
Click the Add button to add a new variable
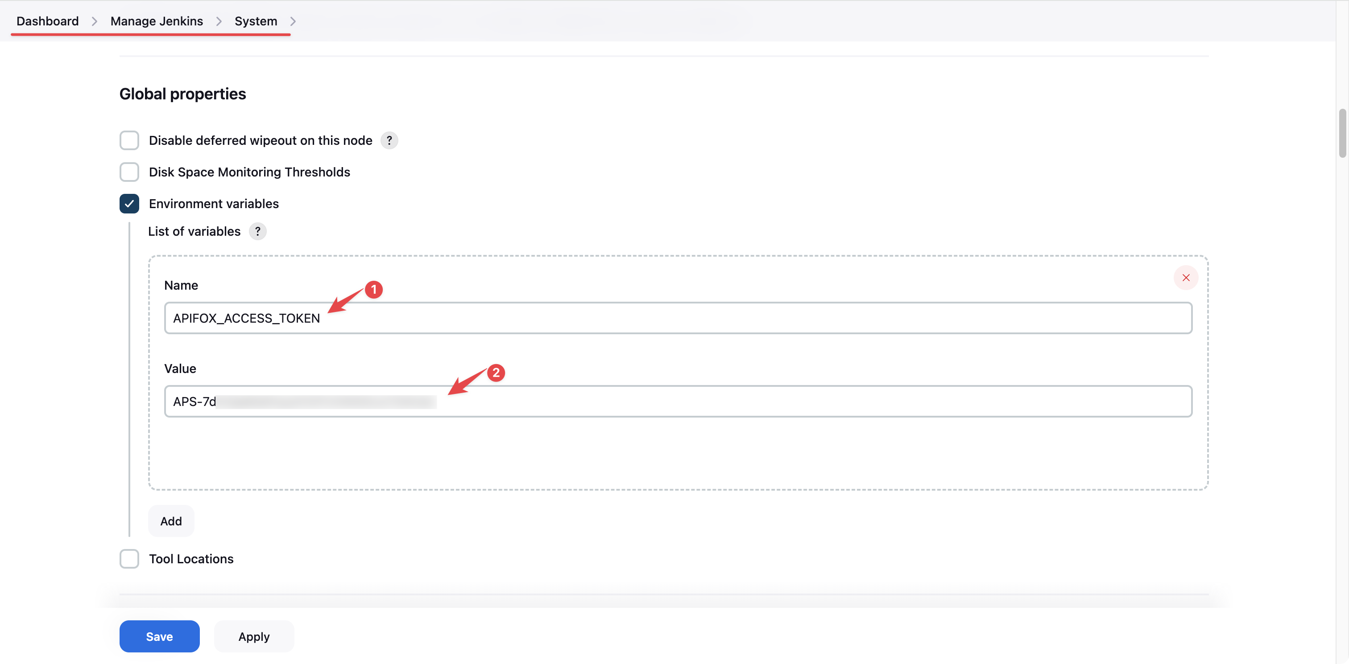(170, 521)
